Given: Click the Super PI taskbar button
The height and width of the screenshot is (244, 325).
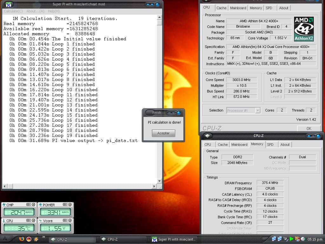Looking at the screenshot, I should (x=174, y=239).
